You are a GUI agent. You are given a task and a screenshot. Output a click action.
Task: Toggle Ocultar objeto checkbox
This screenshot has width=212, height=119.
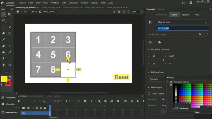149,94
